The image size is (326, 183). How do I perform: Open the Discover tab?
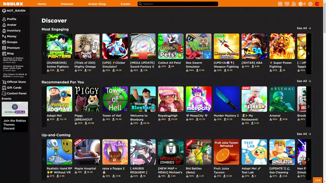[x=67, y=4]
